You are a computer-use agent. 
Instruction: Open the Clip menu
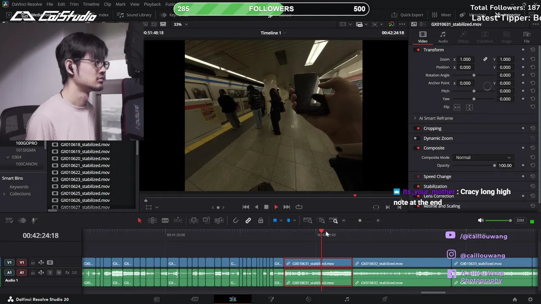107,4
